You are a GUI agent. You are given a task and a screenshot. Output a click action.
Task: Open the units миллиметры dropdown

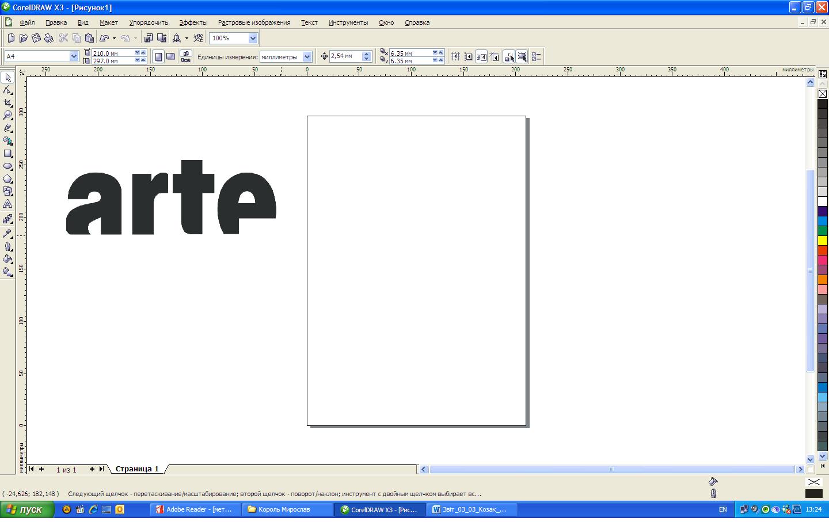(307, 56)
